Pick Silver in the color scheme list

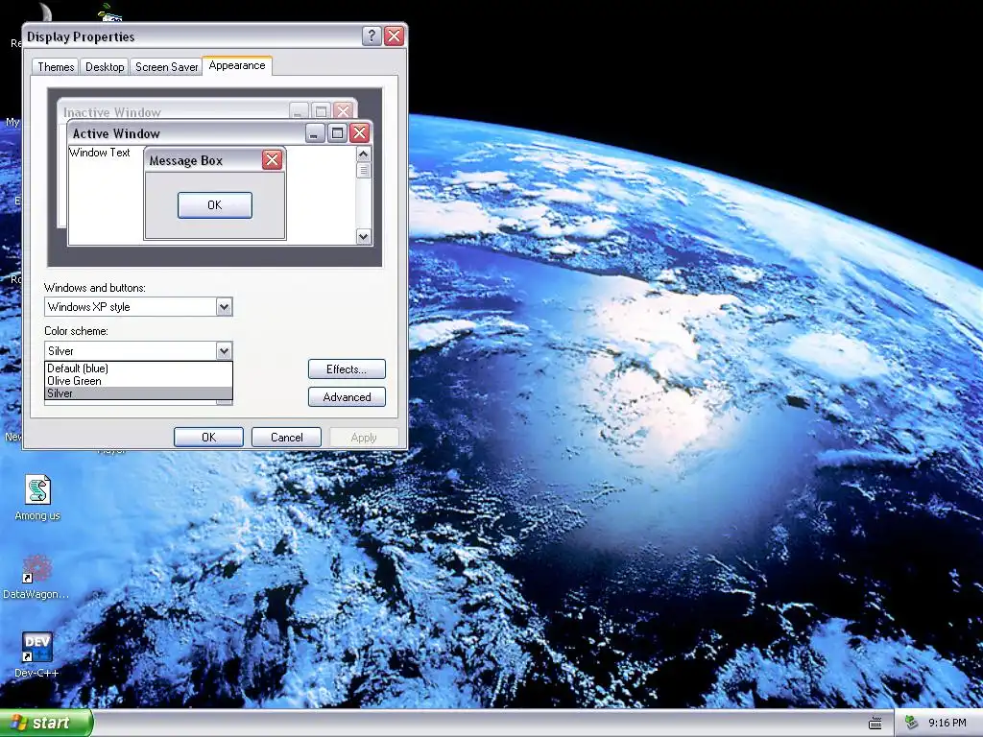click(138, 393)
